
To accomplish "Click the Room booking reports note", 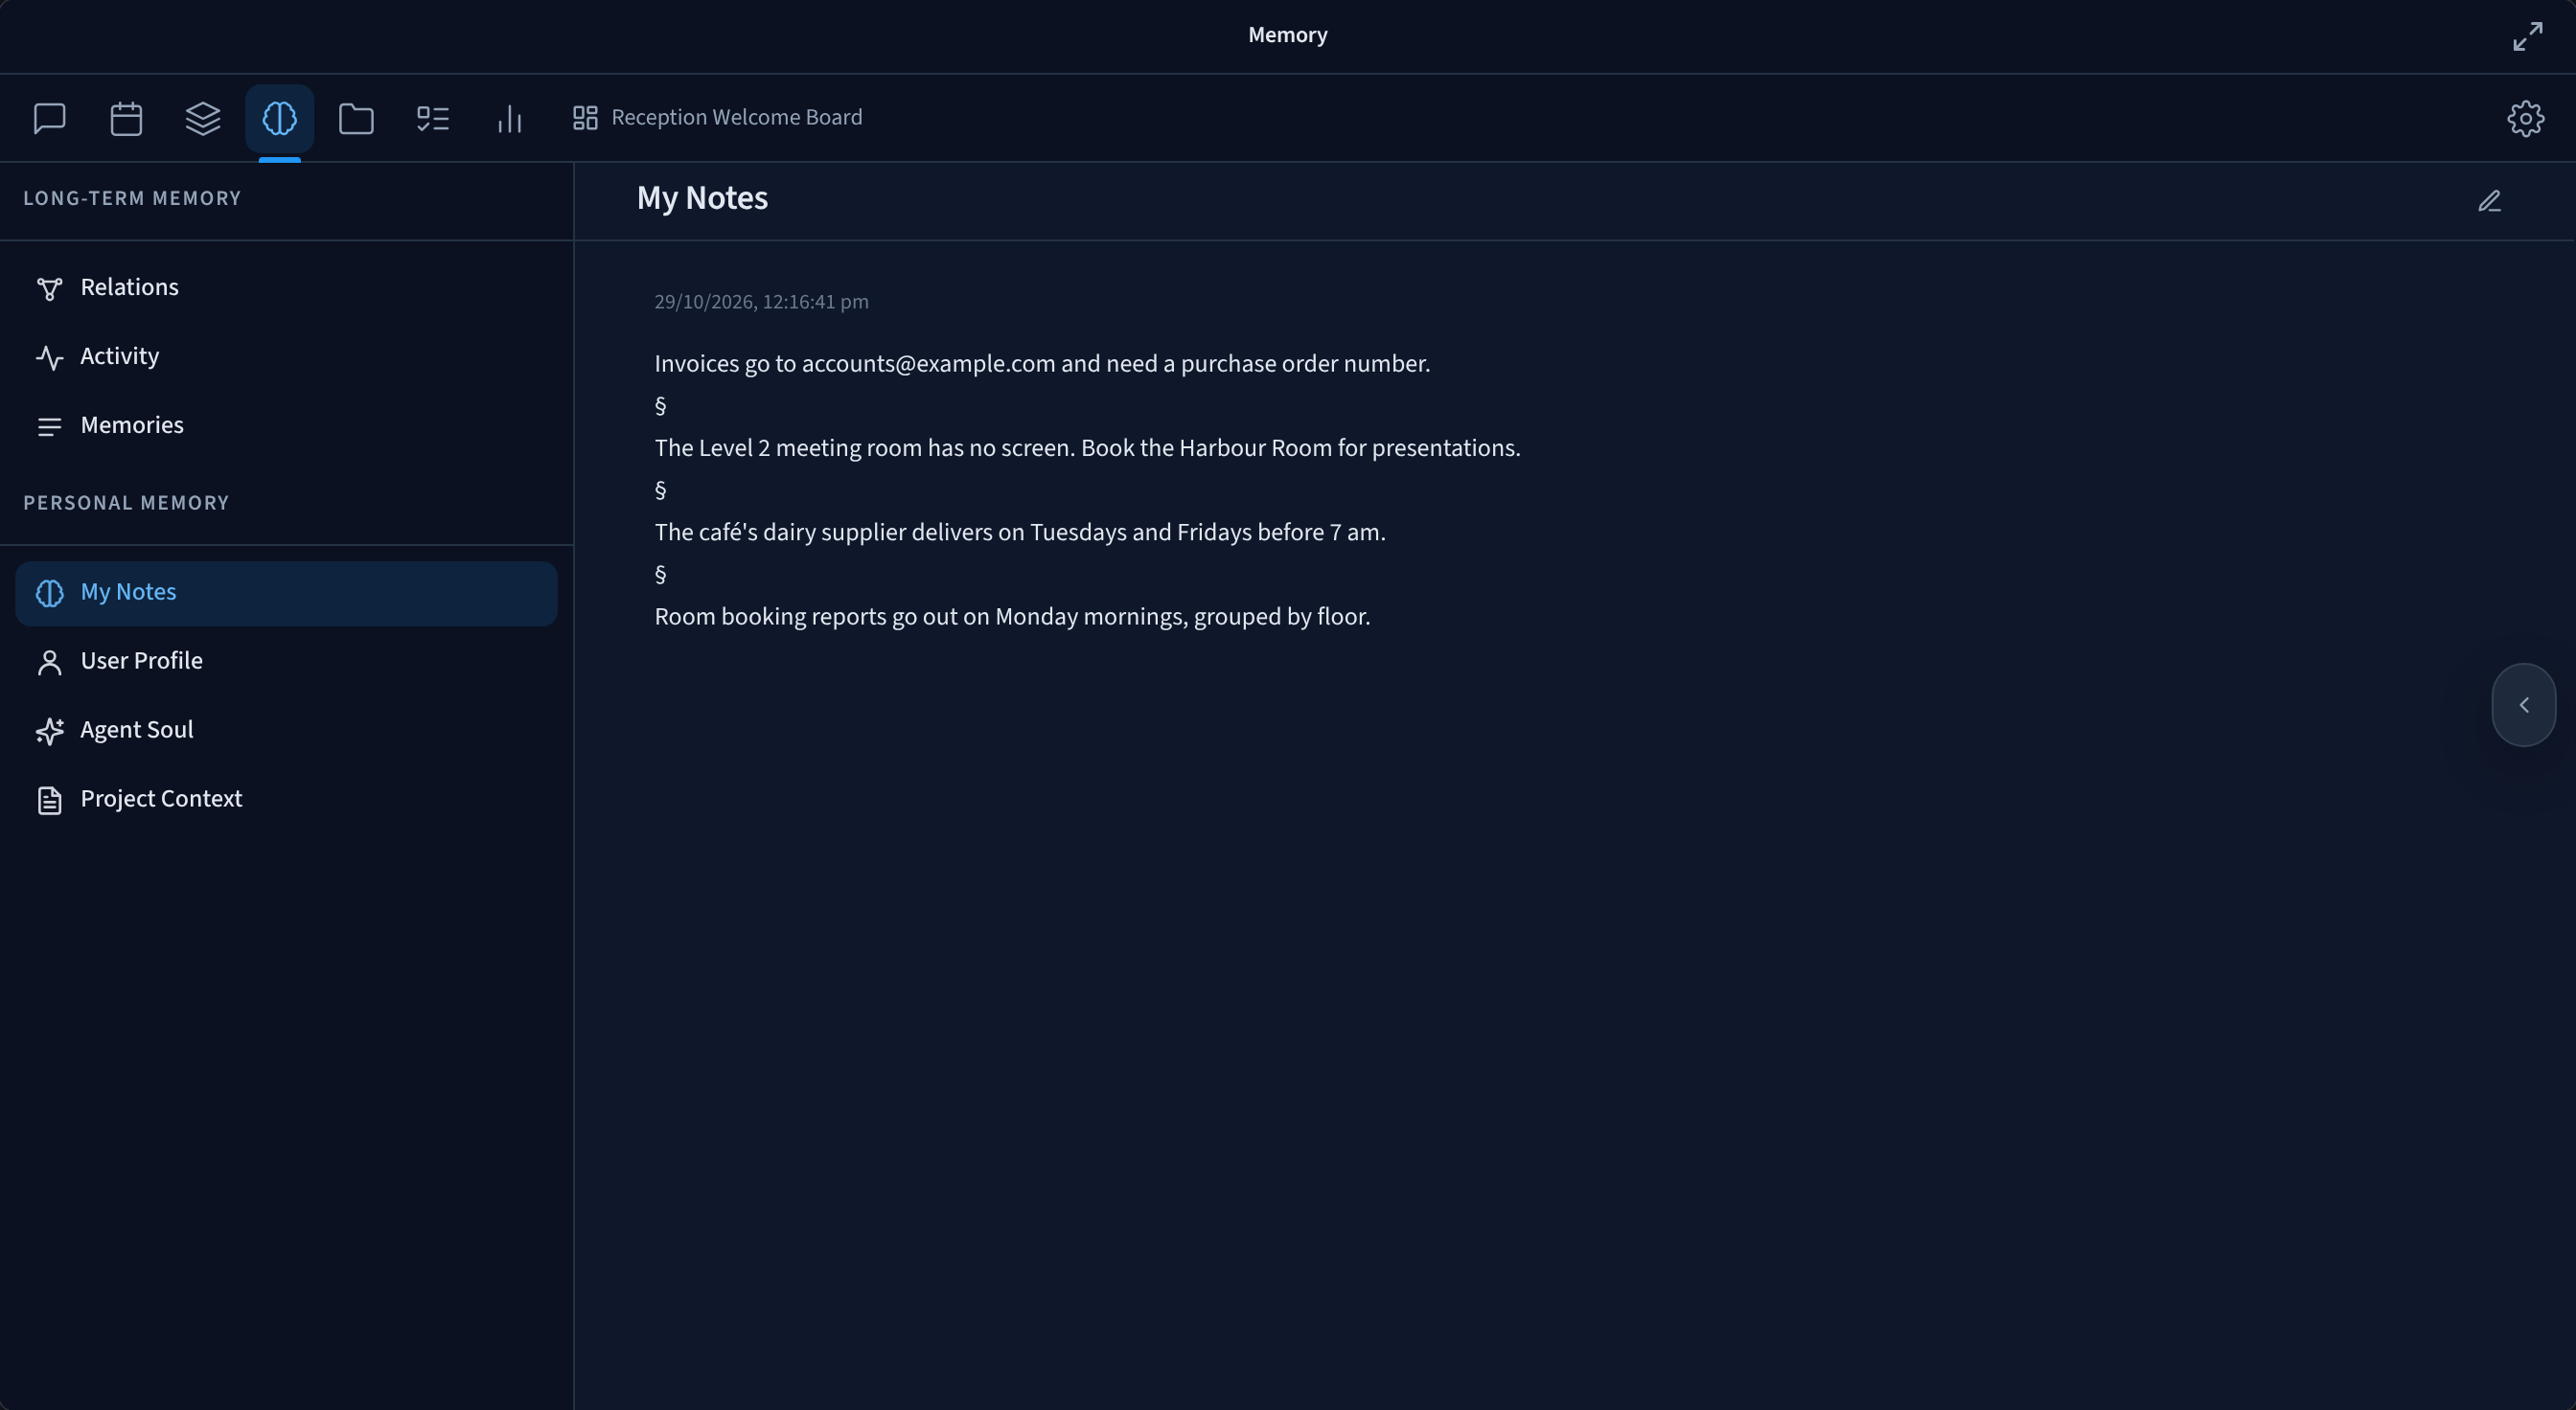I will pos(1012,617).
